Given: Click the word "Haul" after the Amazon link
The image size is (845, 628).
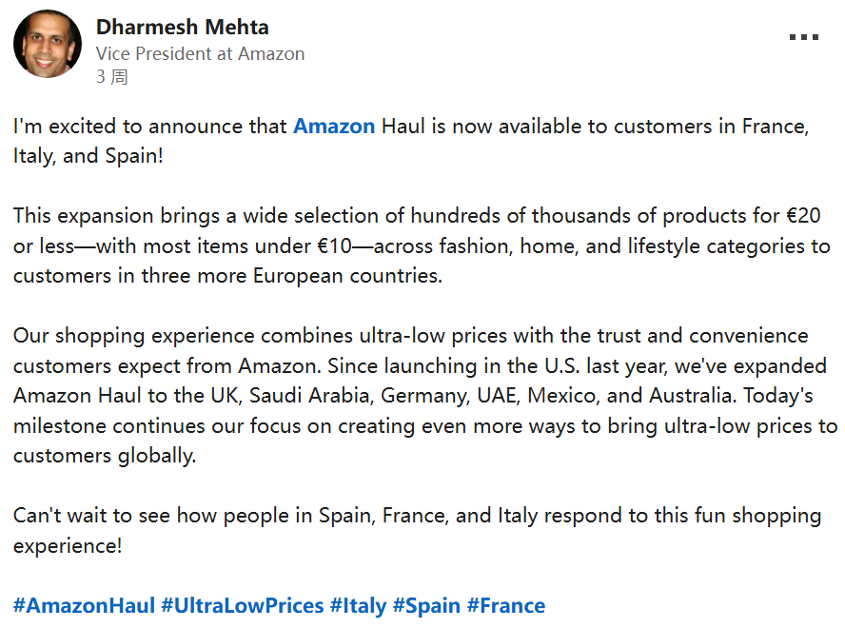Looking at the screenshot, I should point(403,127).
